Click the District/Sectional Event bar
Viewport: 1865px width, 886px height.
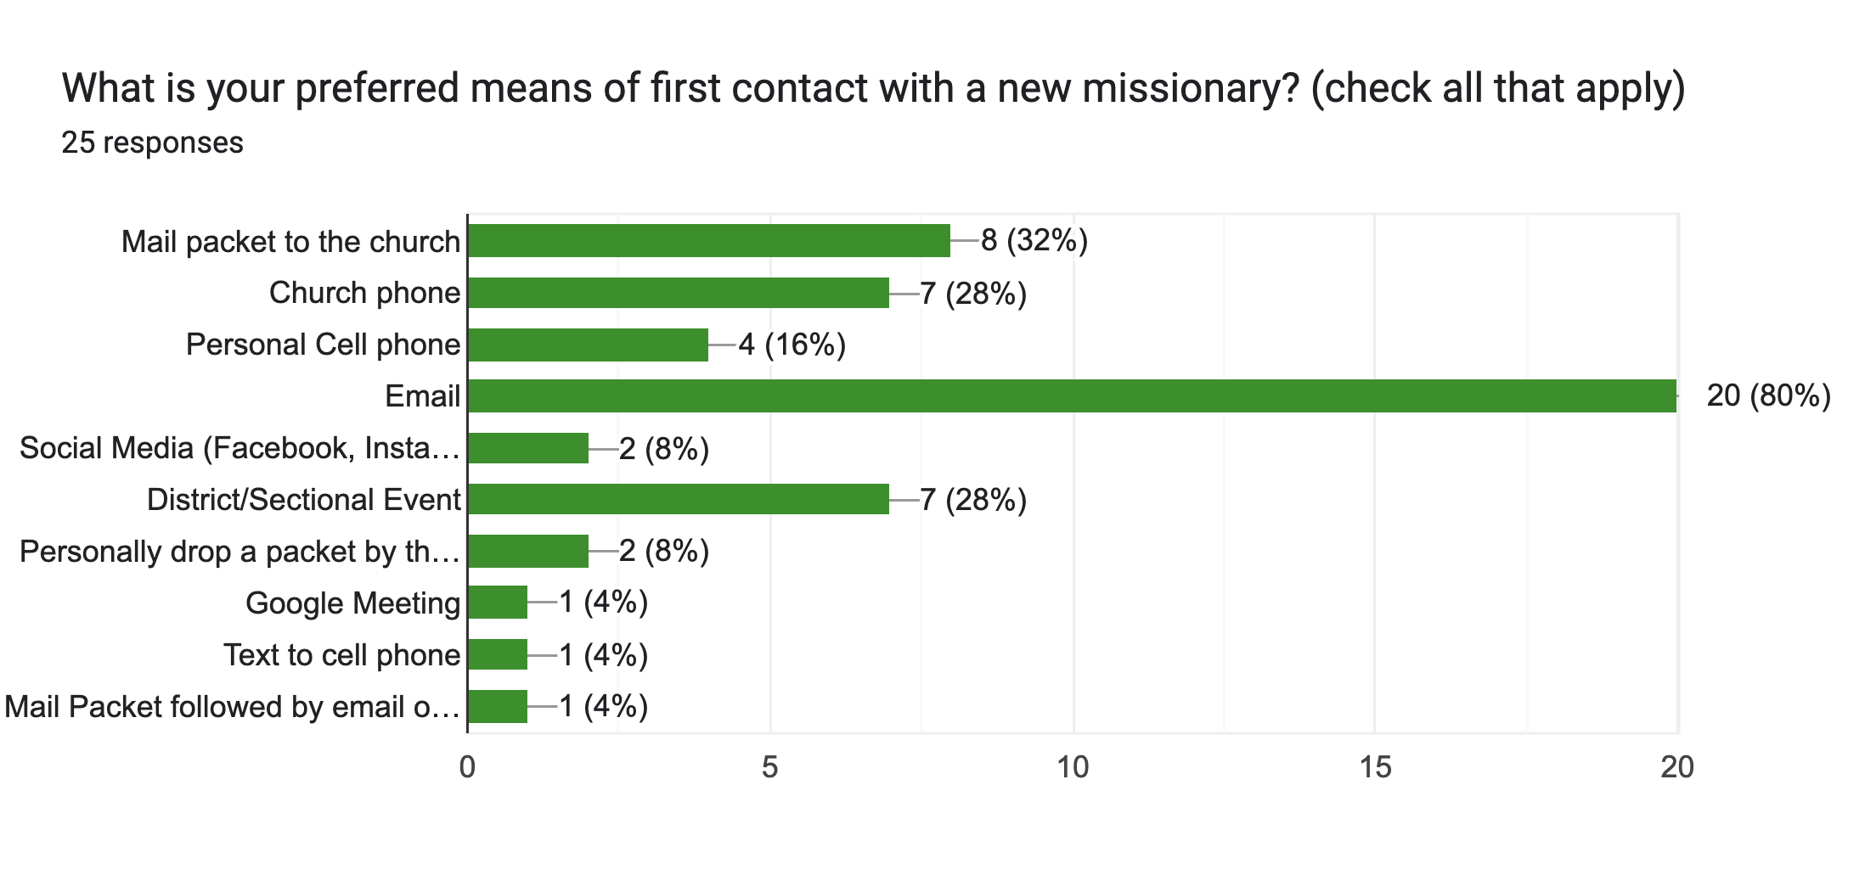[679, 500]
